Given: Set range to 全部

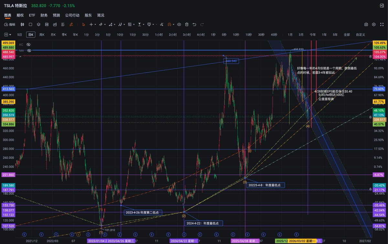Looking at the screenshot, I should point(347,35).
